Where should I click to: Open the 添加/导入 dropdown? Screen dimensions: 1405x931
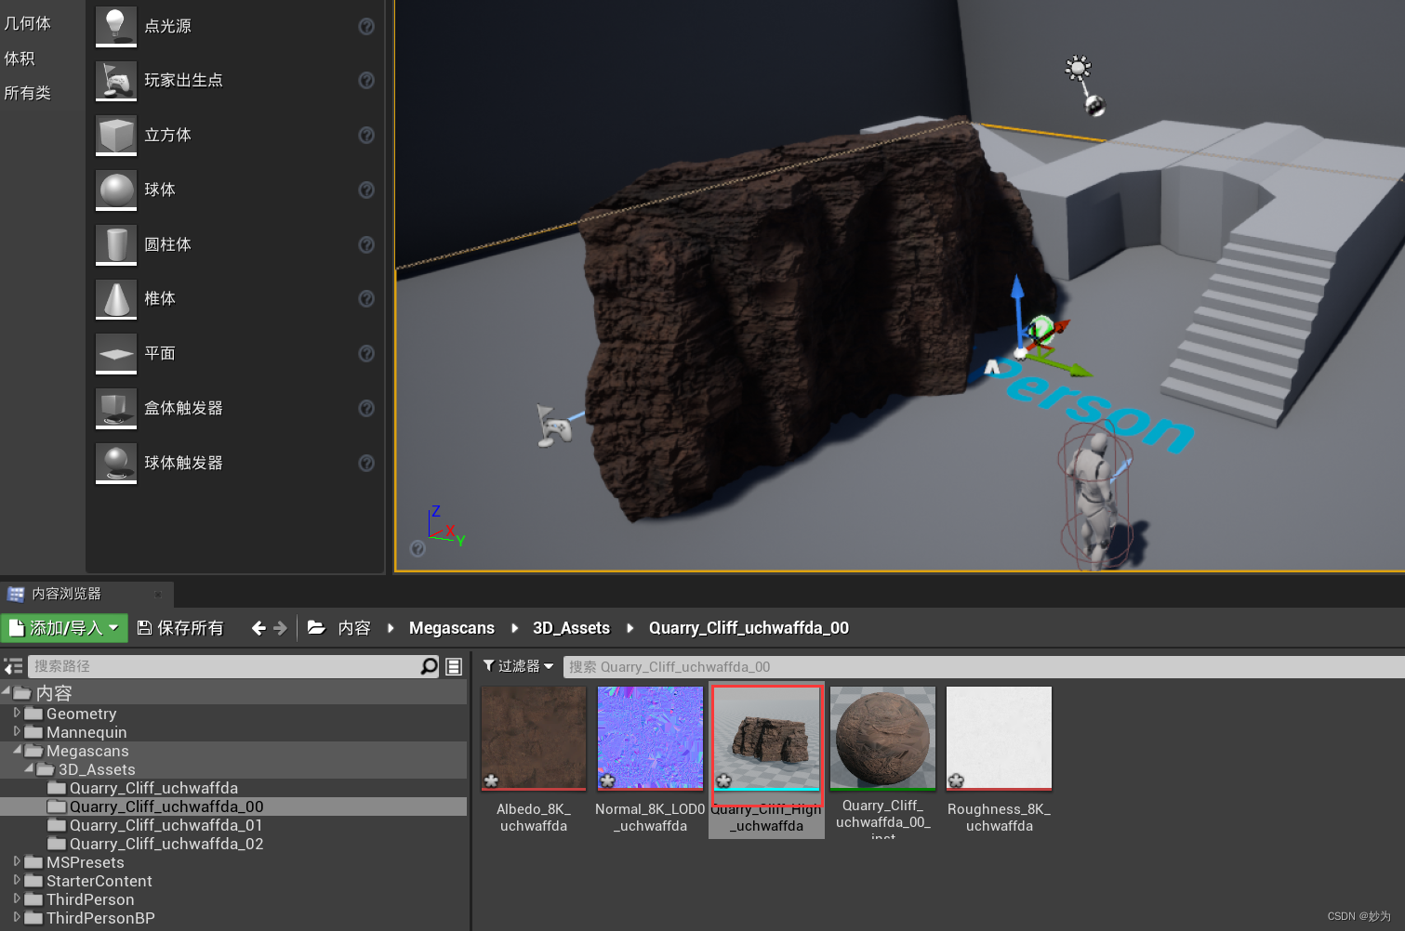63,628
